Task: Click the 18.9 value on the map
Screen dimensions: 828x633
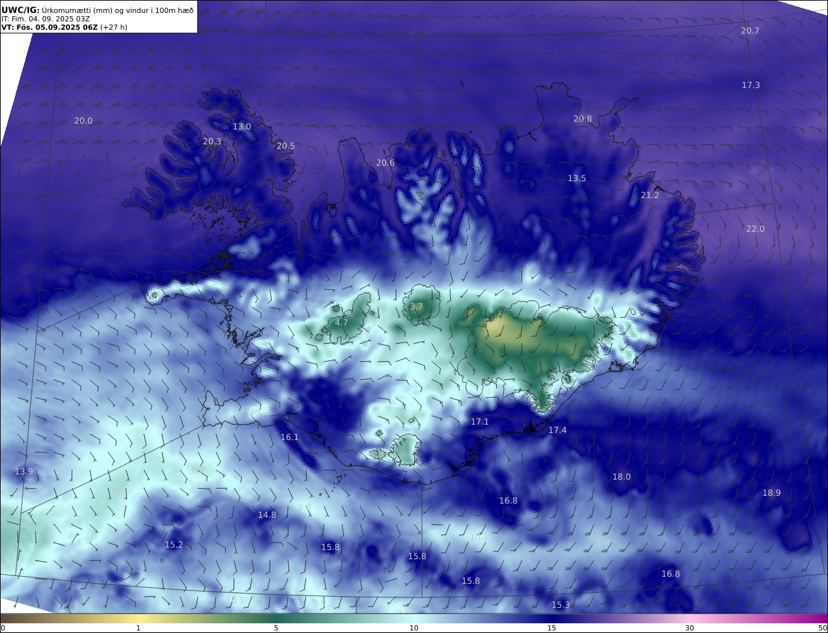Action: (x=772, y=493)
